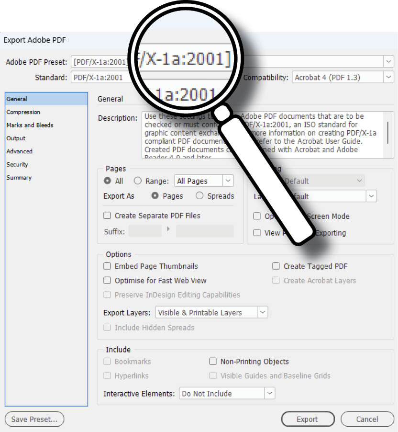
Task: View the Summary category
Action: point(19,177)
